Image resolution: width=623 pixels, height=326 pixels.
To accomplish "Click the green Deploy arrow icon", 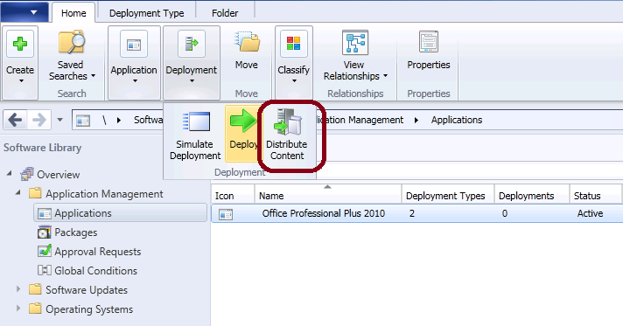I will [x=243, y=121].
